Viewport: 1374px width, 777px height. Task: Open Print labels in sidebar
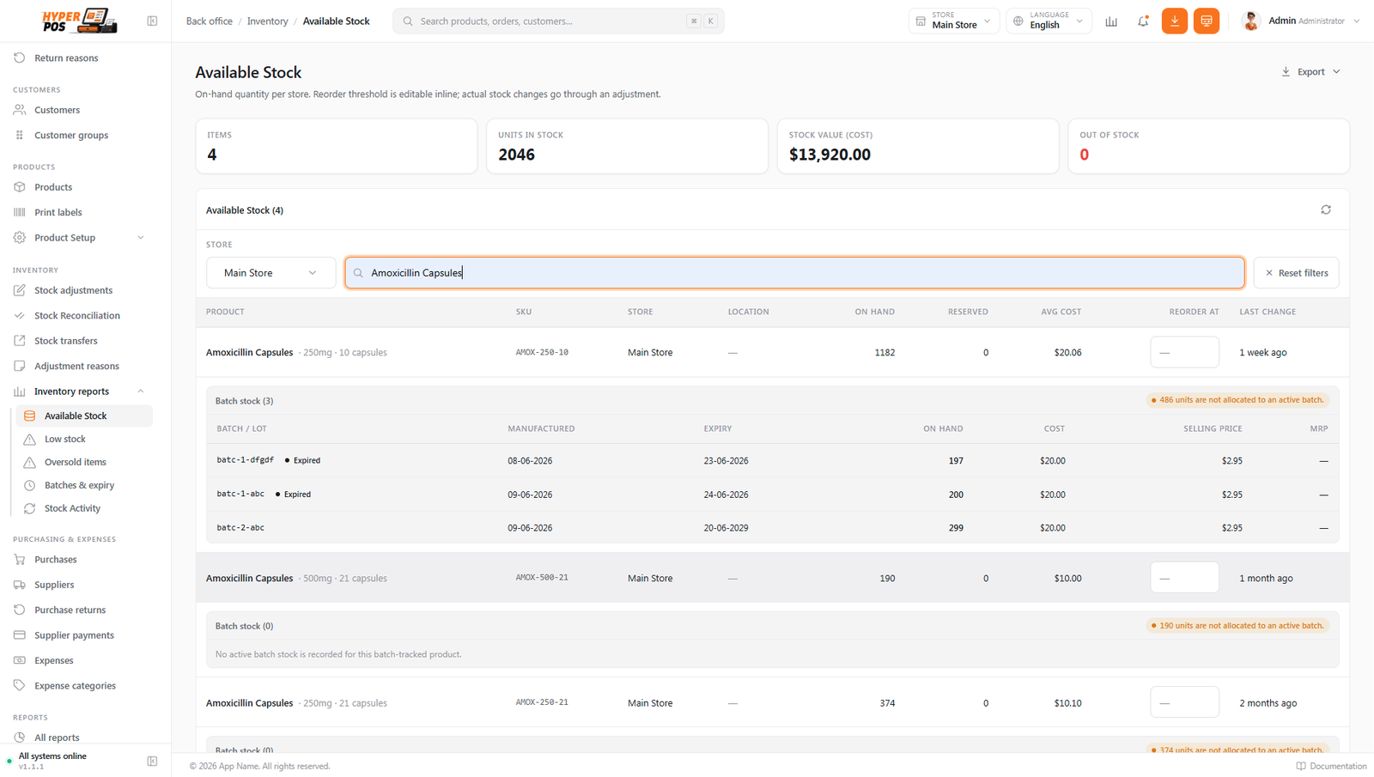(x=58, y=212)
